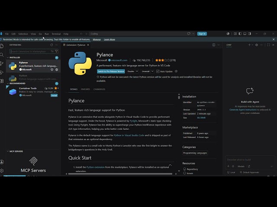Click the Manage link in restricted mode banner
This screenshot has width=277, height=207.
pyautogui.click(x=97, y=39)
